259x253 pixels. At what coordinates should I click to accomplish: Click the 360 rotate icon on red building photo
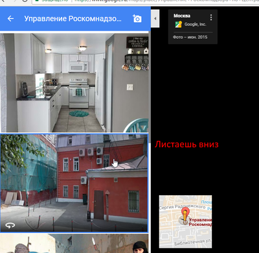click(10, 226)
